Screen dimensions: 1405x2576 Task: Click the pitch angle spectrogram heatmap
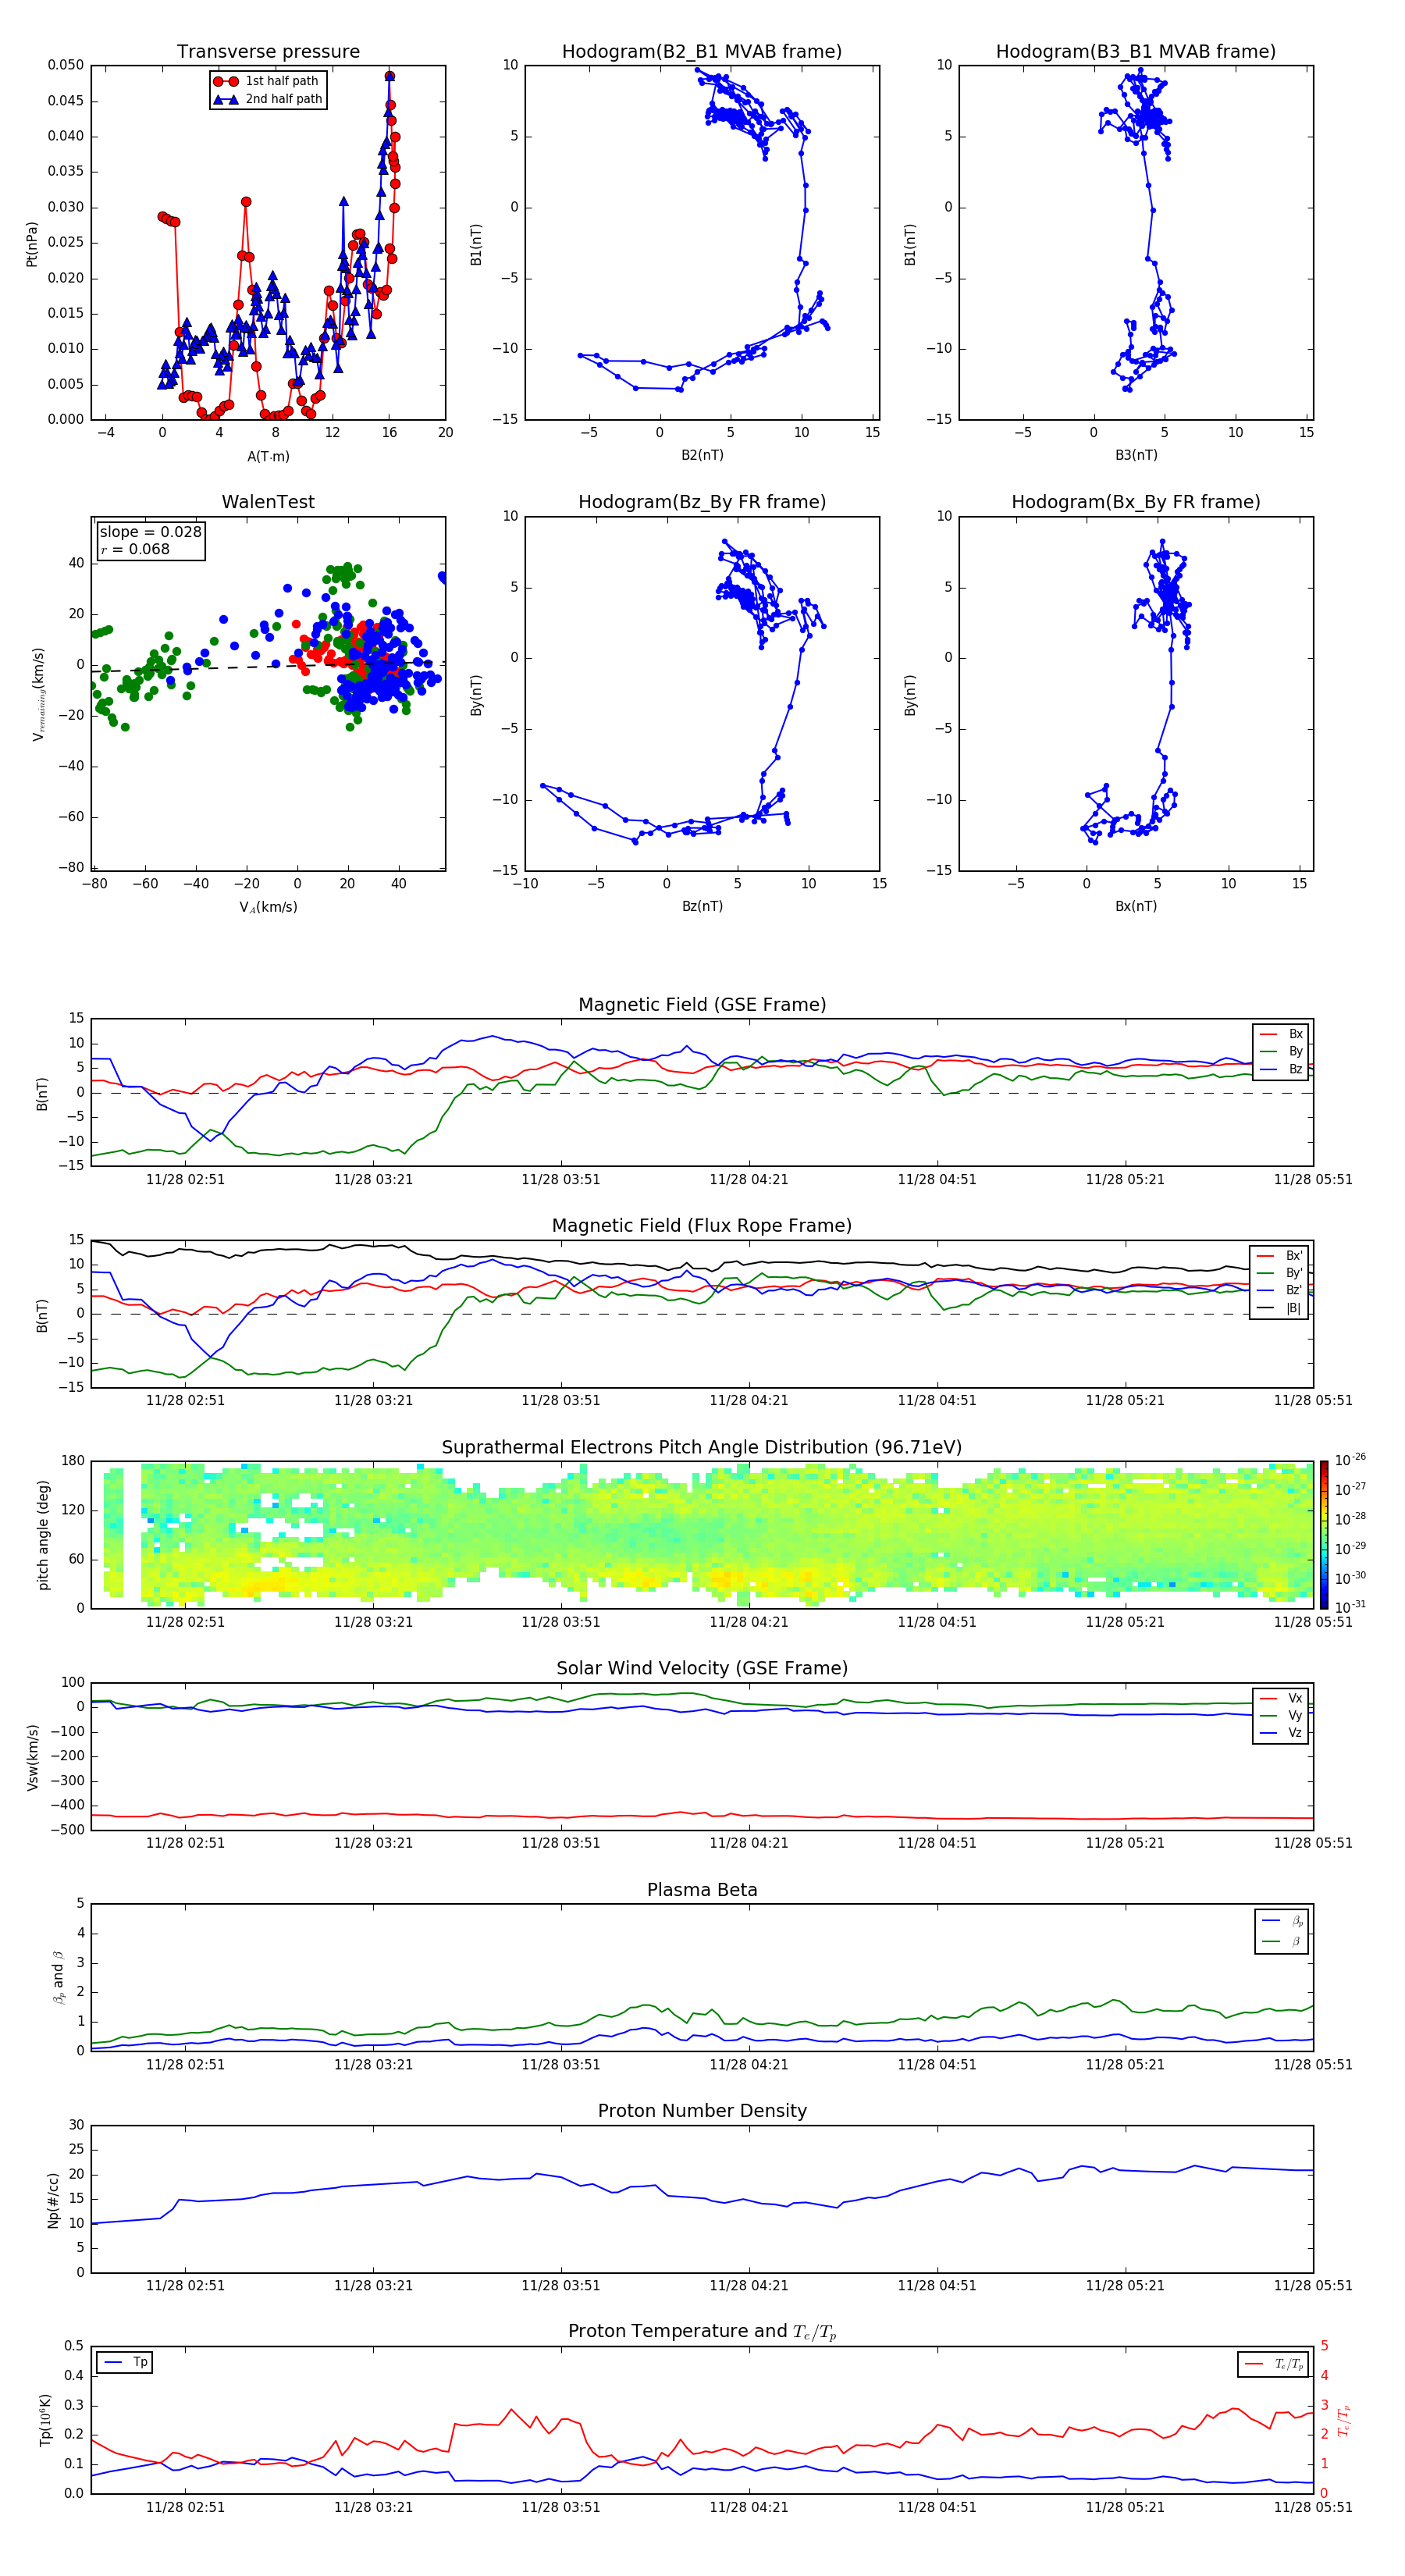[702, 1535]
